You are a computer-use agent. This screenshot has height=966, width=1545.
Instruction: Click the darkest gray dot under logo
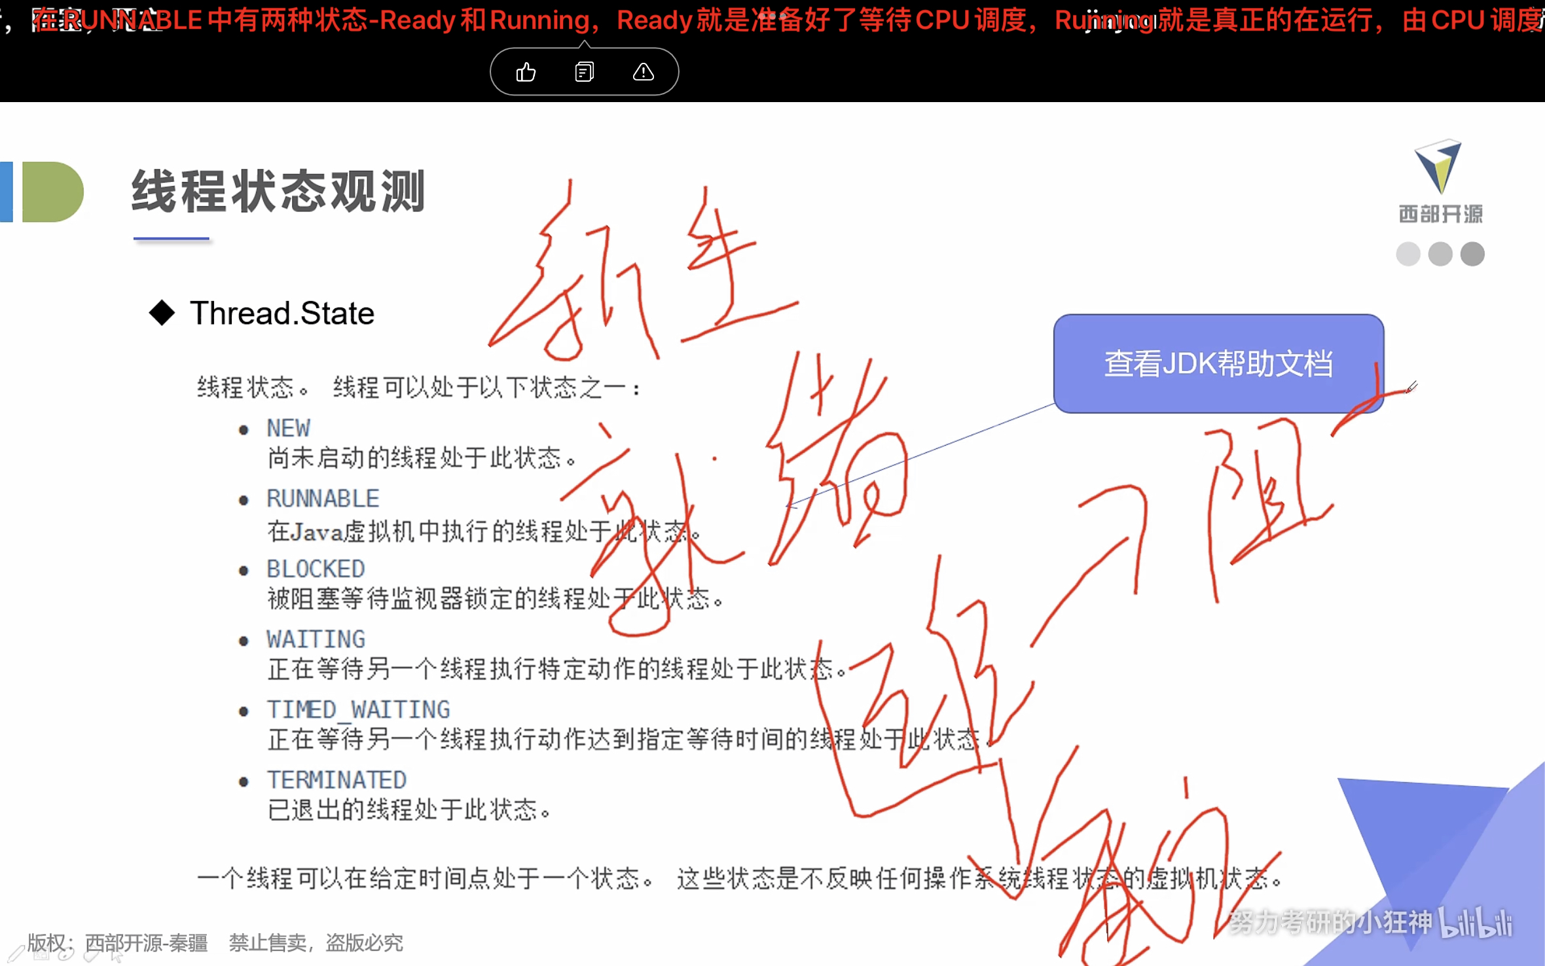point(1472,254)
